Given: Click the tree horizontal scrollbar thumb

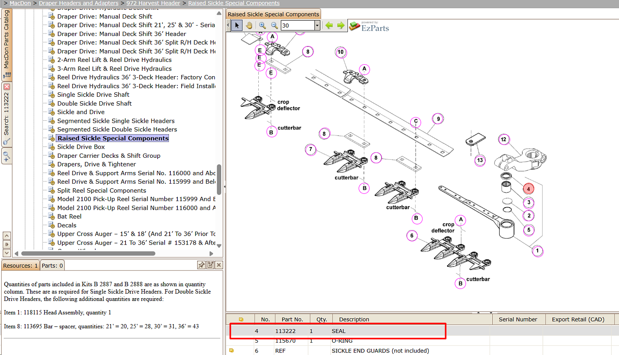Looking at the screenshot, I should click(x=88, y=253).
